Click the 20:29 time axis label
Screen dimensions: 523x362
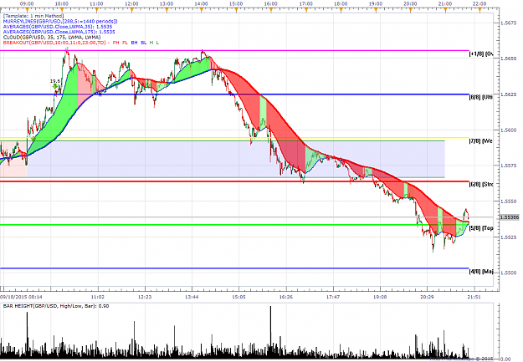pyautogui.click(x=427, y=297)
